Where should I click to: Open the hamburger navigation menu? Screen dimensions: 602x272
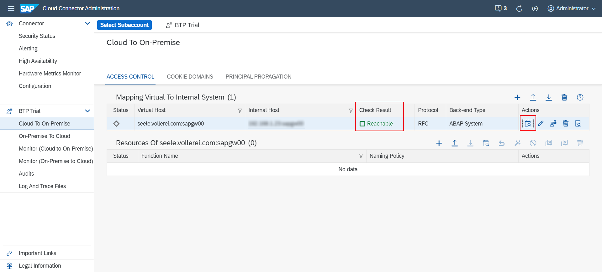(11, 8)
